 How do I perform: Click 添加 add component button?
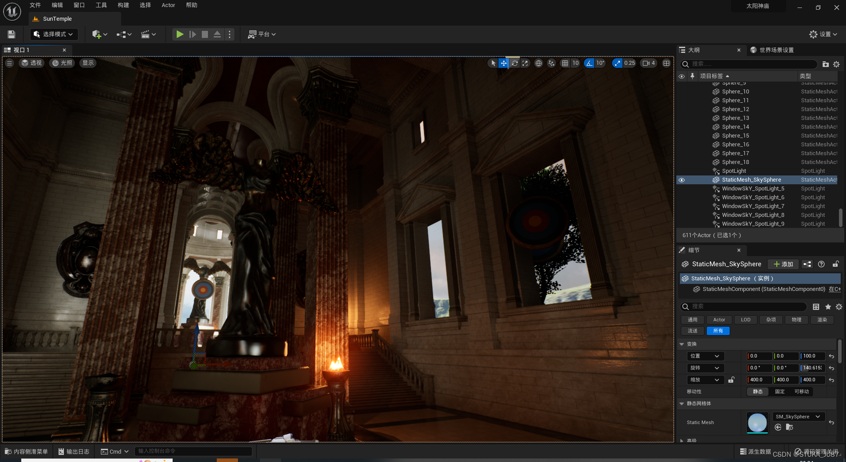click(x=783, y=264)
